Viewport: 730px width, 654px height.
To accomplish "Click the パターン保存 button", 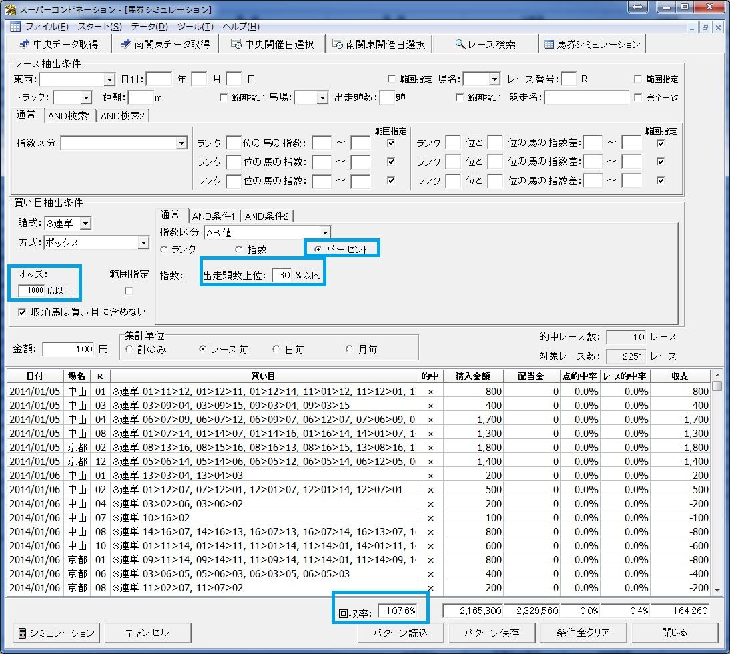I will [492, 633].
